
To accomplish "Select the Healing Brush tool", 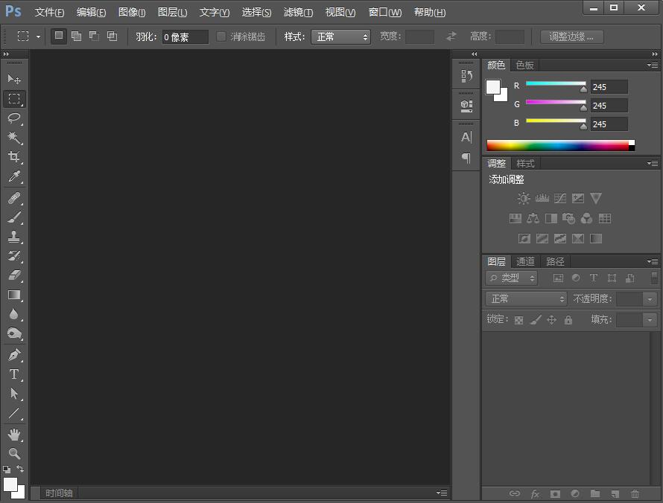I will tap(14, 198).
